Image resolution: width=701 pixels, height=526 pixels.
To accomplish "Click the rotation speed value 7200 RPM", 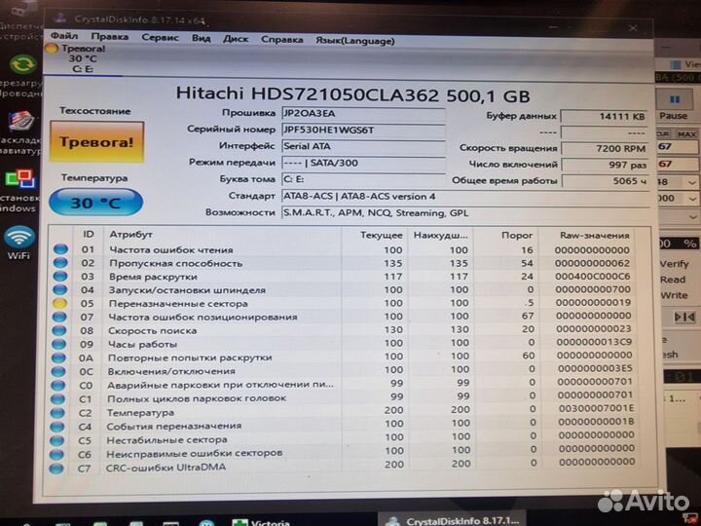I will click(x=604, y=148).
